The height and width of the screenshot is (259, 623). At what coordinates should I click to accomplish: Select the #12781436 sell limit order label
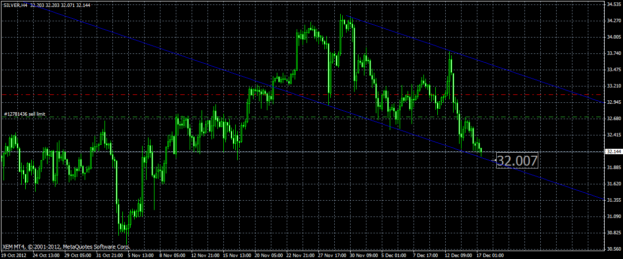25,114
